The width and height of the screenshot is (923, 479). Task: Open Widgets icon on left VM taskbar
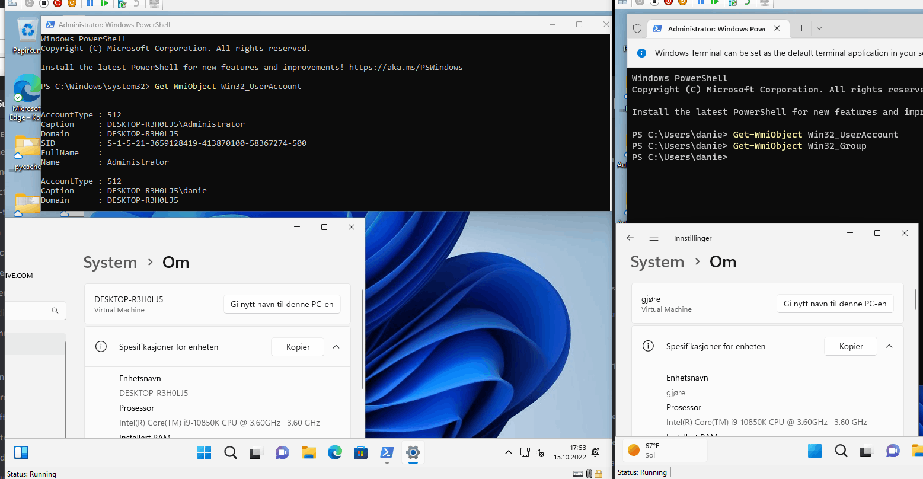(x=21, y=452)
